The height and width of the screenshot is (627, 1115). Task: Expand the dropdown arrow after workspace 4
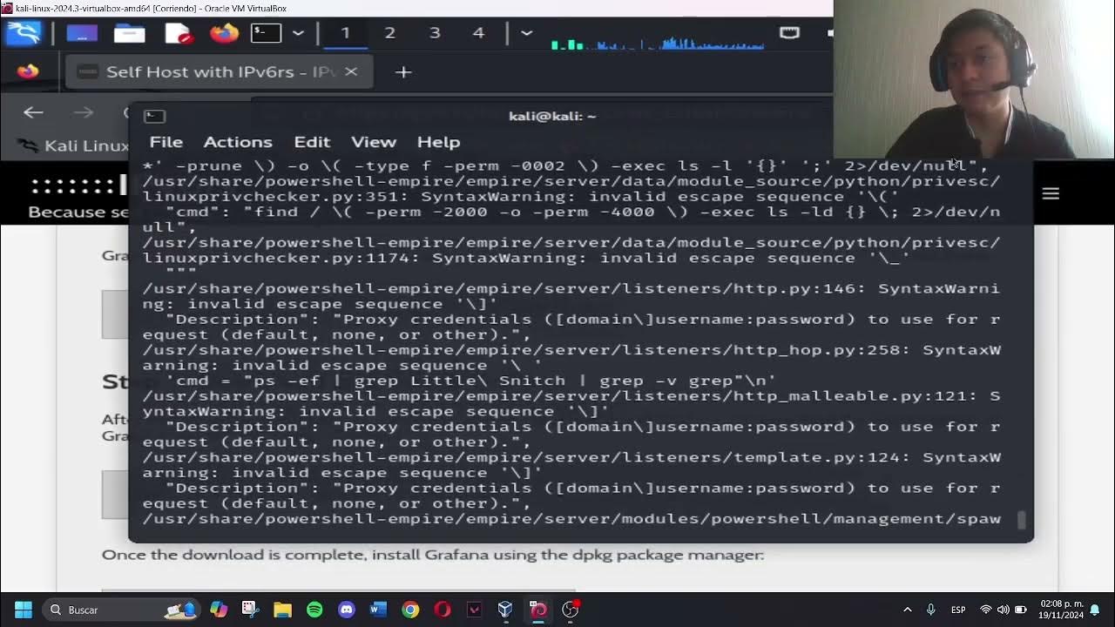(x=526, y=33)
